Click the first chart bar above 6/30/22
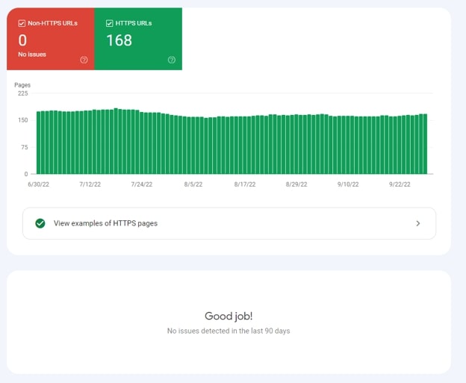 click(x=39, y=143)
